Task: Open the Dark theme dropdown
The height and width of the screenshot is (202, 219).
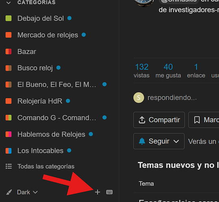Action: (28, 192)
